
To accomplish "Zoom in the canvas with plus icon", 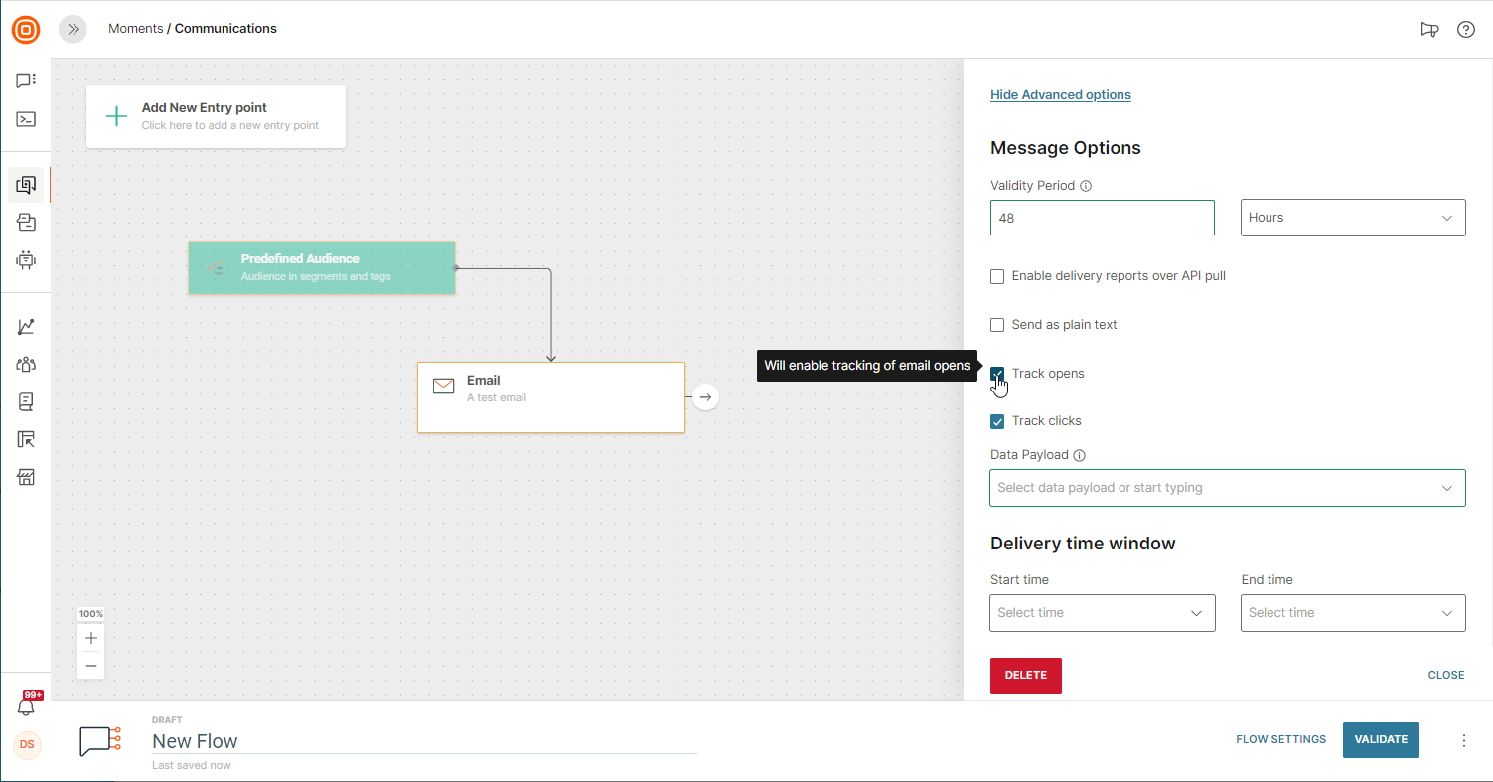I will click(x=91, y=638).
